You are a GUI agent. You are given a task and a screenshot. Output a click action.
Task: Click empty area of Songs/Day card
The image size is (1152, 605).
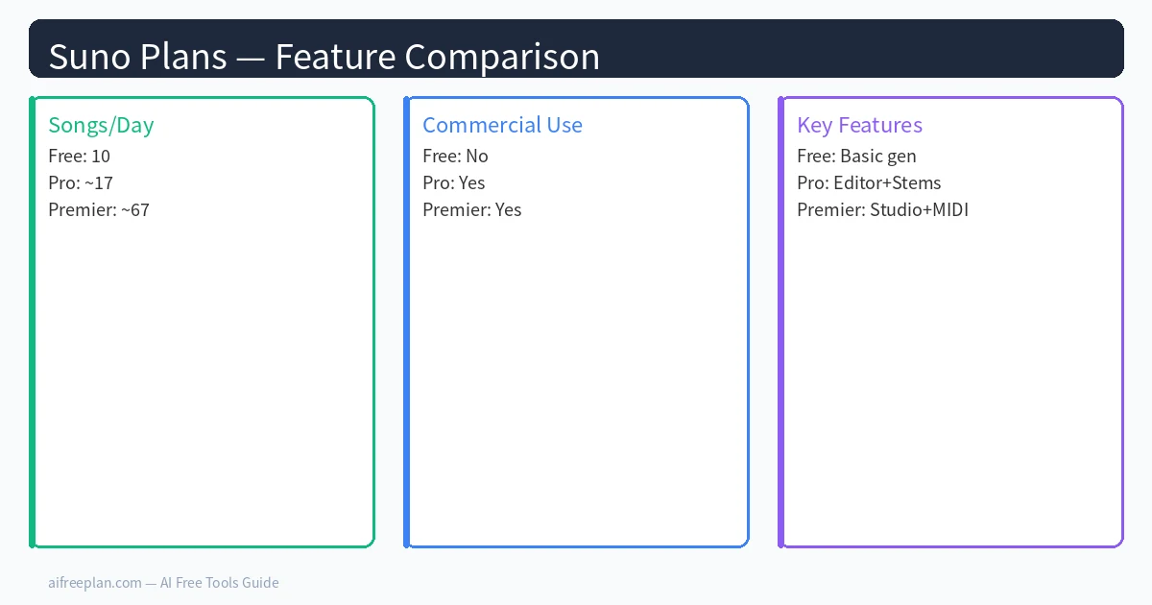202,384
